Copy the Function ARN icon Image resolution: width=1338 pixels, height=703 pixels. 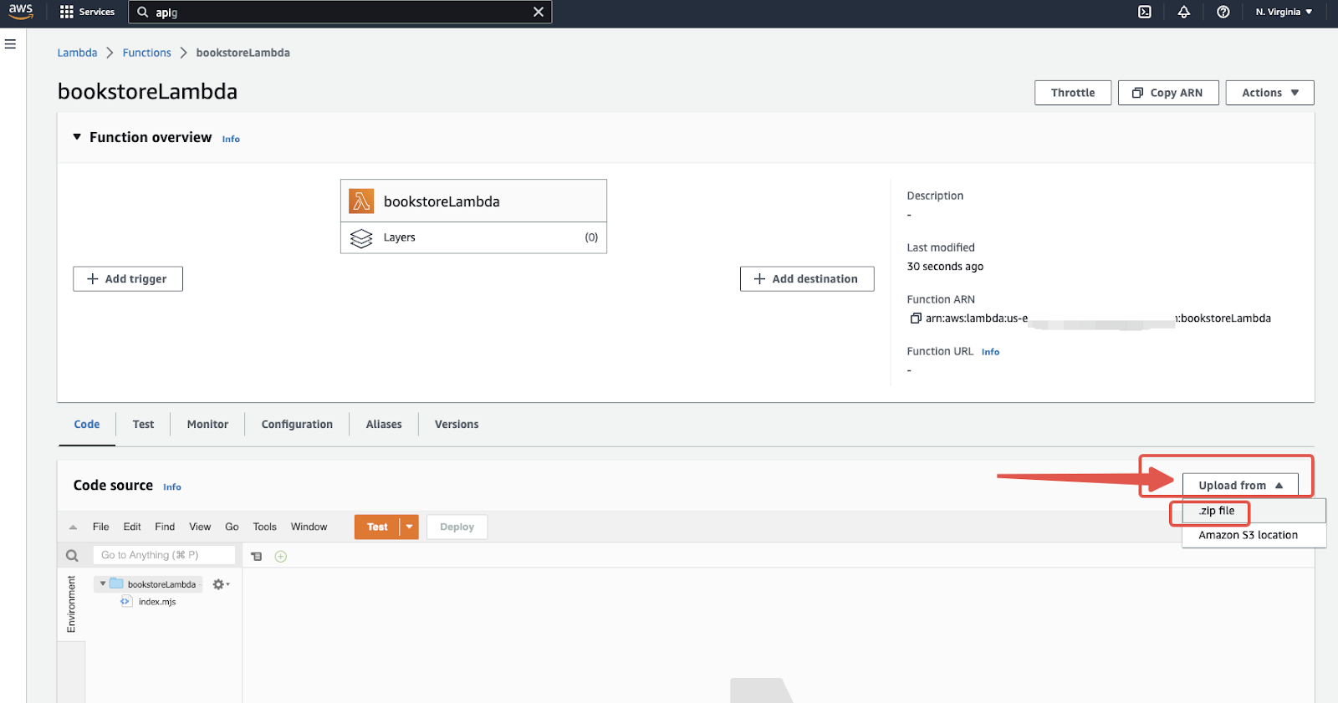[x=916, y=318]
